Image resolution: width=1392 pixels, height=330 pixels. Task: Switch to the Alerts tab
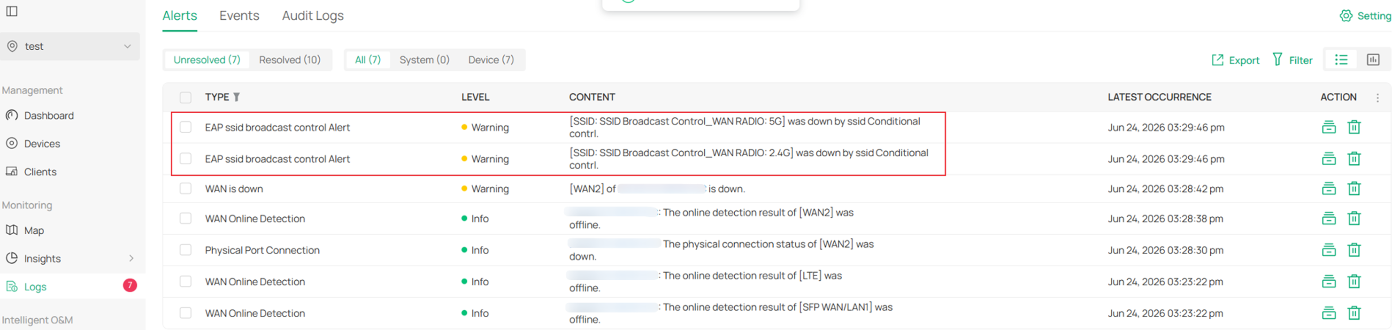point(180,15)
